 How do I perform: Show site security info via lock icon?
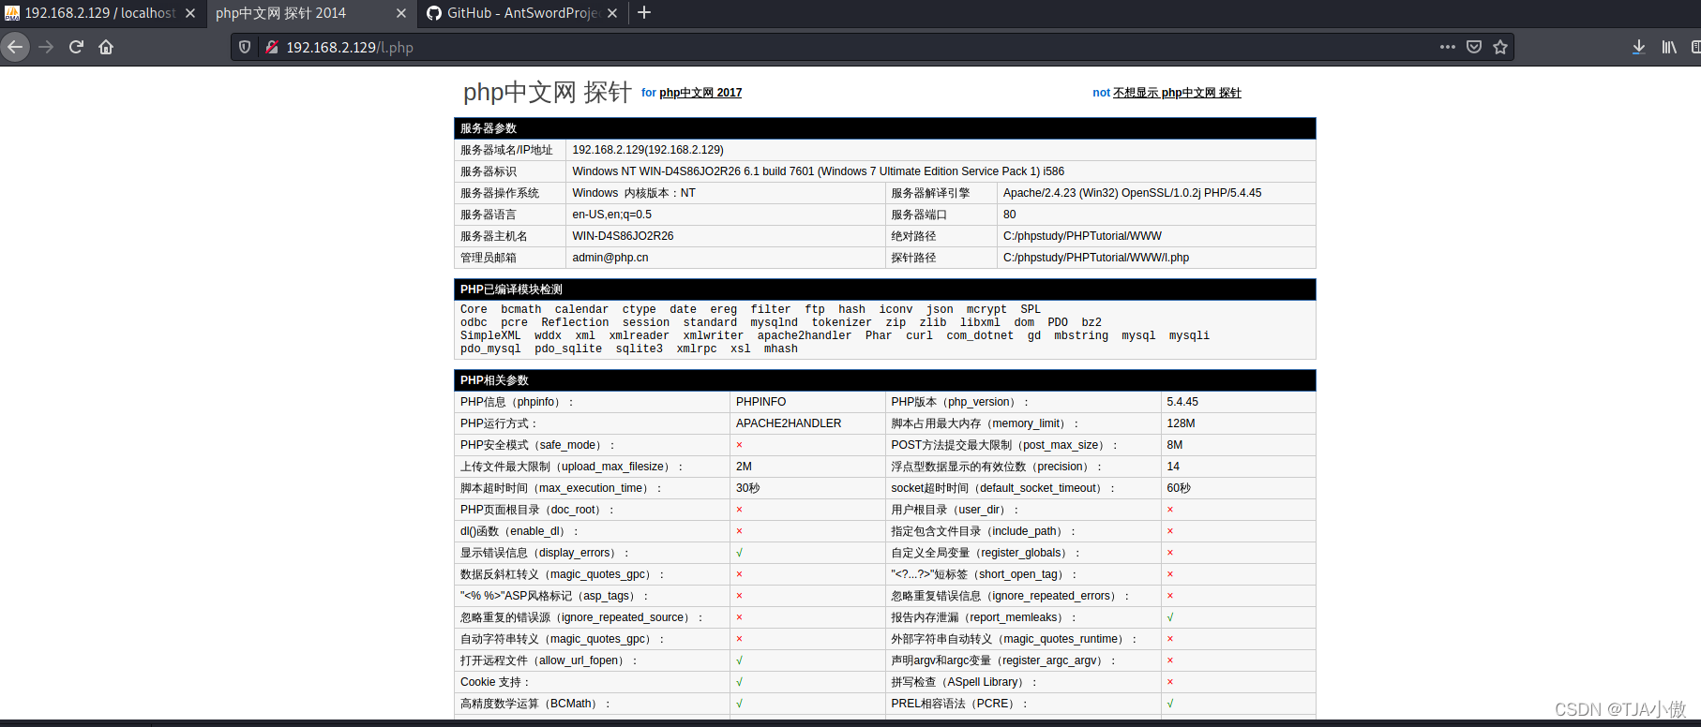(271, 47)
